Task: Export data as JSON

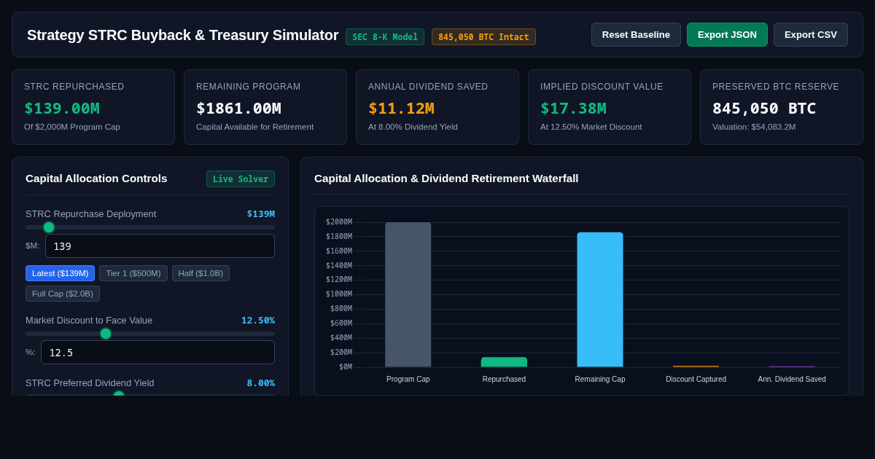Action: tap(727, 34)
